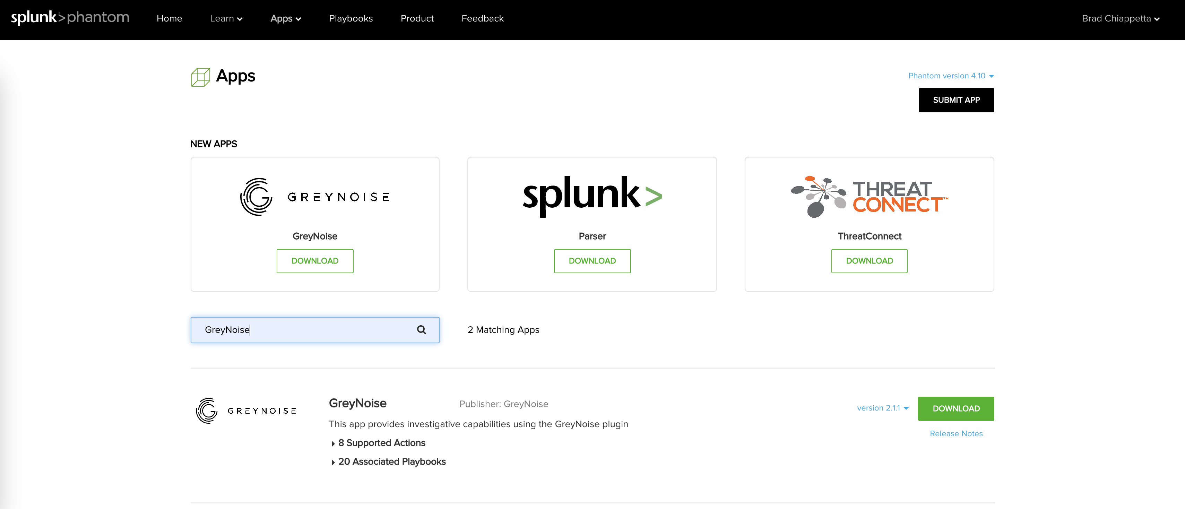Click the magnifying glass search icon

pyautogui.click(x=421, y=329)
